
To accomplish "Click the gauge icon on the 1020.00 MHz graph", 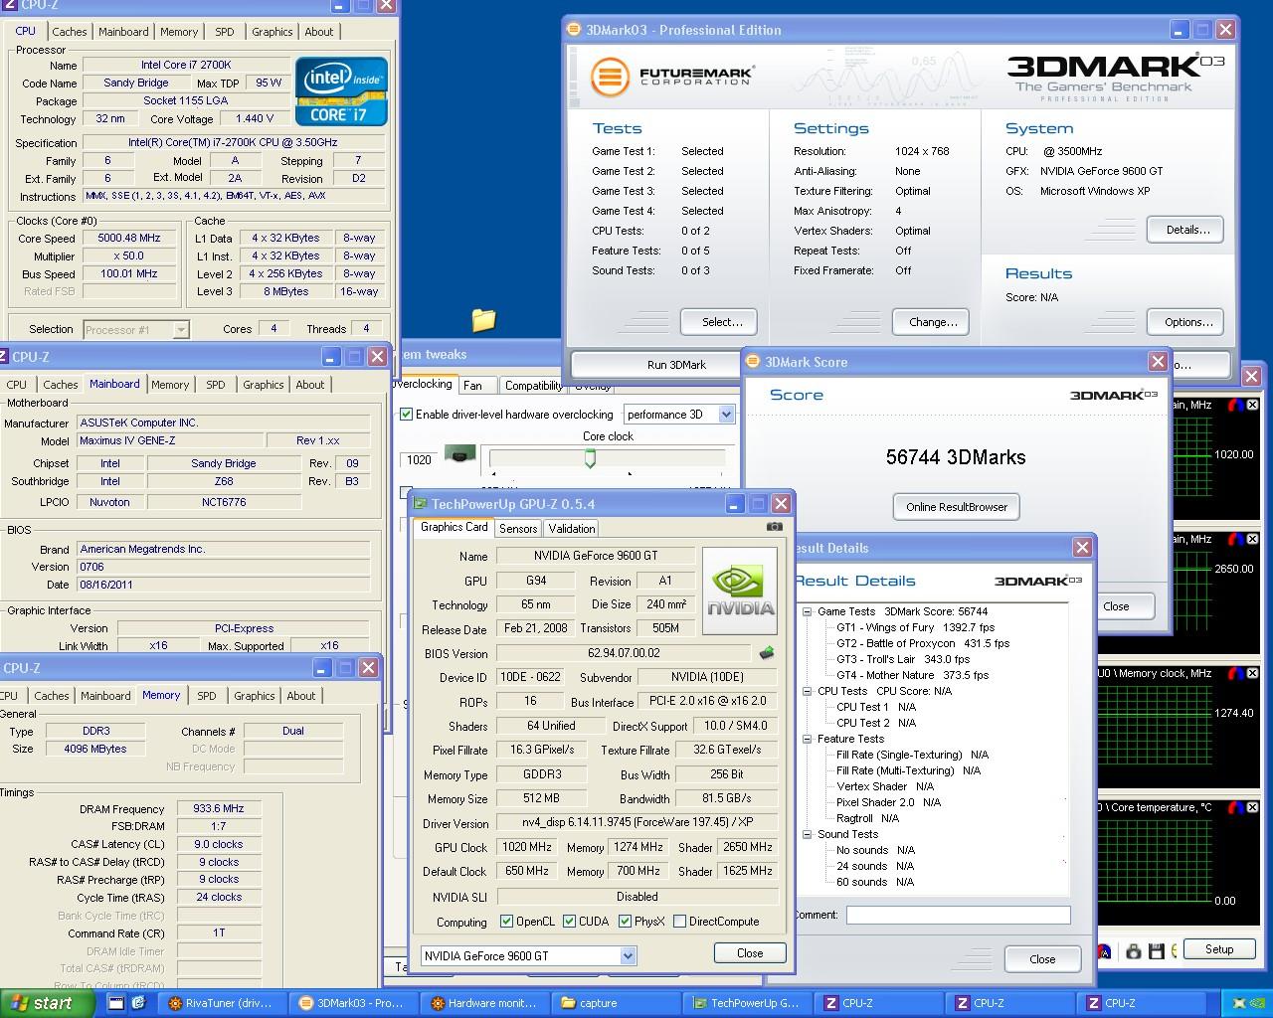I will (1234, 406).
